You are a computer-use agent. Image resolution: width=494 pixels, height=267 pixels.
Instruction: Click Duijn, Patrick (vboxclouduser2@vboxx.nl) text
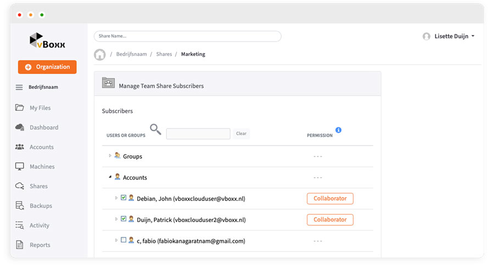[x=191, y=220]
